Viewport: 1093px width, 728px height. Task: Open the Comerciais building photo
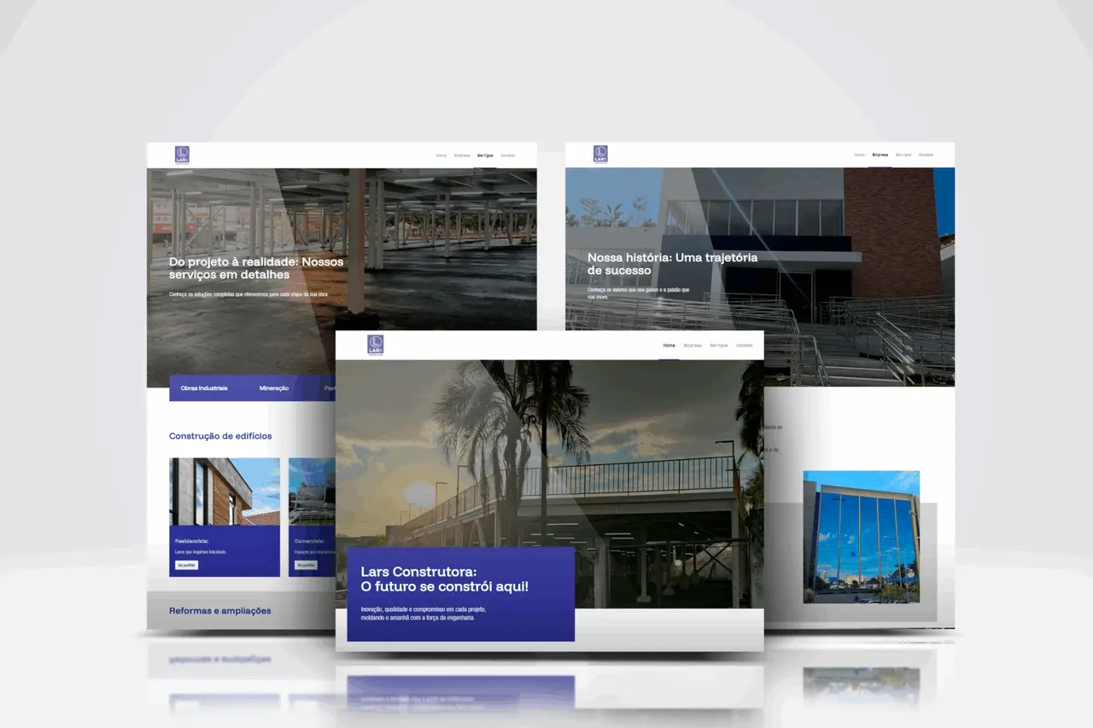coord(312,492)
